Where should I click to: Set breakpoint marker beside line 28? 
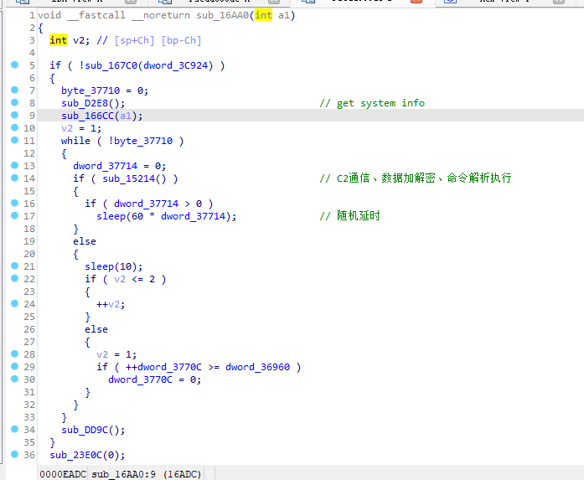tap(14, 354)
